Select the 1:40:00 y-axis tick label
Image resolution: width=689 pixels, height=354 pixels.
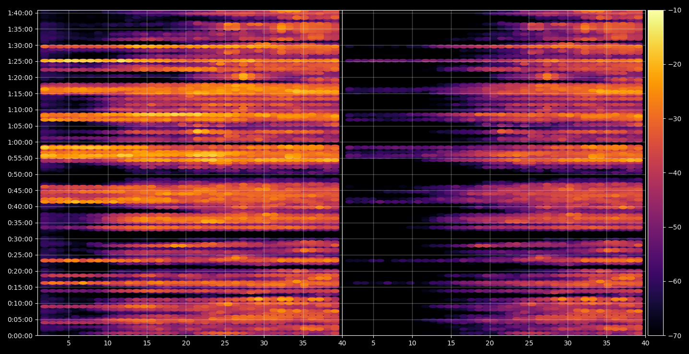pos(20,13)
